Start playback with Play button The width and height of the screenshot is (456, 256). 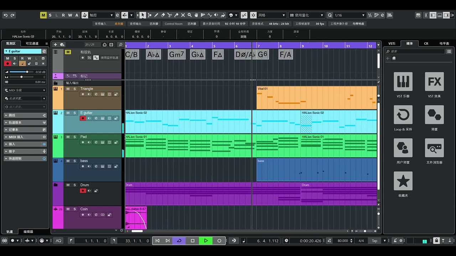pyautogui.click(x=206, y=241)
